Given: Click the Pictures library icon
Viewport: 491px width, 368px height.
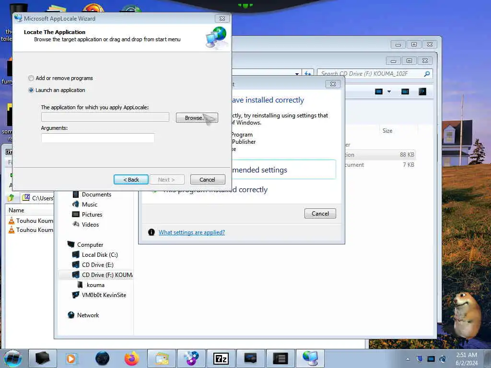Looking at the screenshot, I should 75,214.
